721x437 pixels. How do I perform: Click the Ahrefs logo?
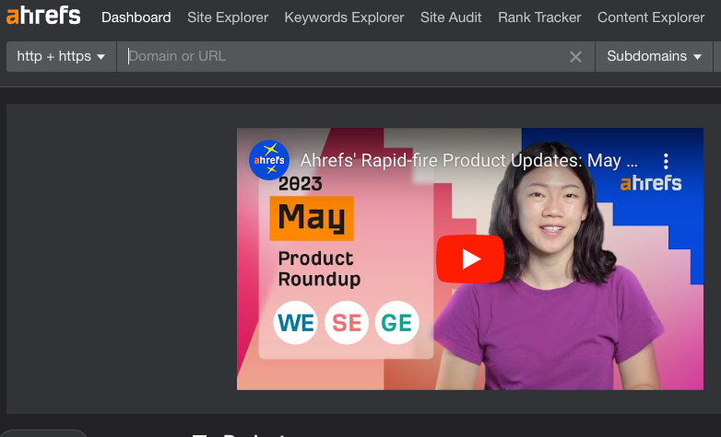(43, 16)
